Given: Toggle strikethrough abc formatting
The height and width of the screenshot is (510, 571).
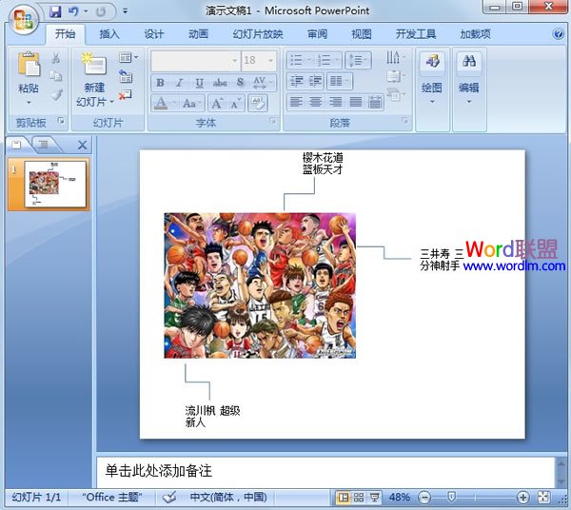Looking at the screenshot, I should 220,83.
